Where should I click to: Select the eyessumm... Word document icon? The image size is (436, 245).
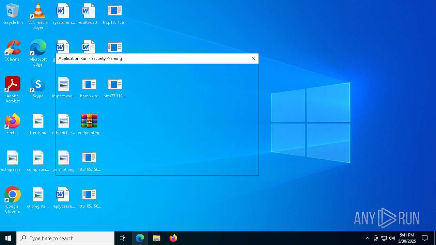(63, 14)
